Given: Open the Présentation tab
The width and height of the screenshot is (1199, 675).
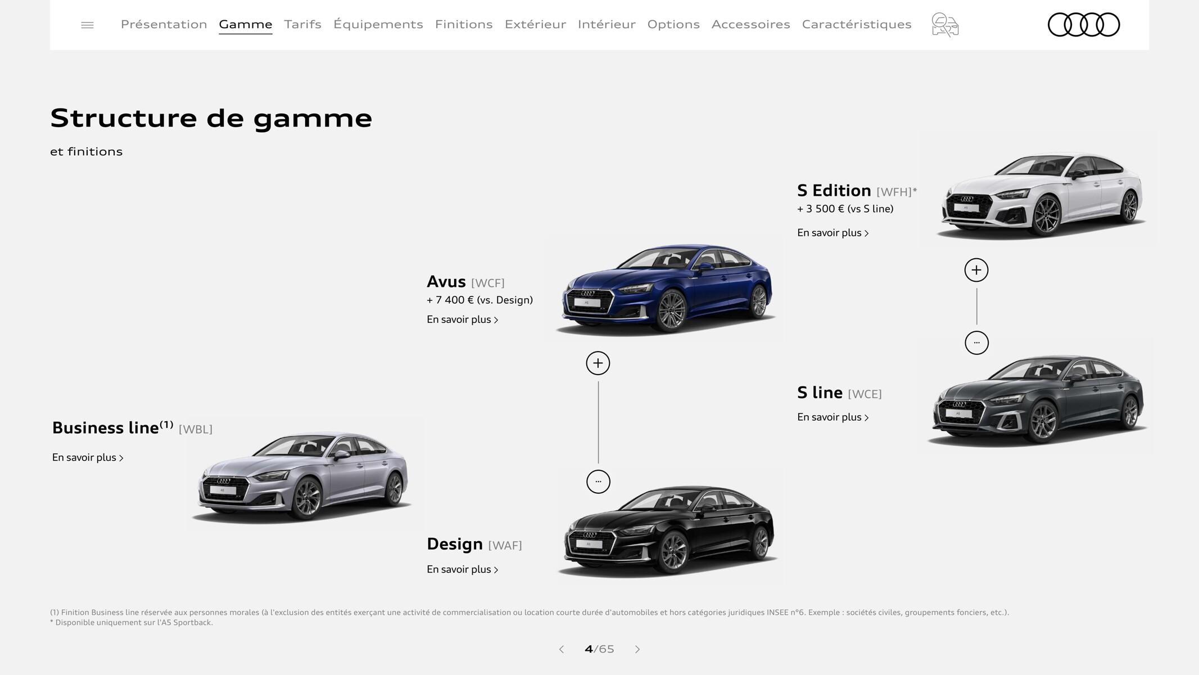Looking at the screenshot, I should click(164, 24).
